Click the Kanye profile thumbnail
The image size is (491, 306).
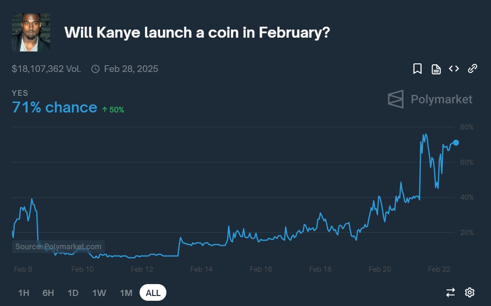tap(31, 32)
